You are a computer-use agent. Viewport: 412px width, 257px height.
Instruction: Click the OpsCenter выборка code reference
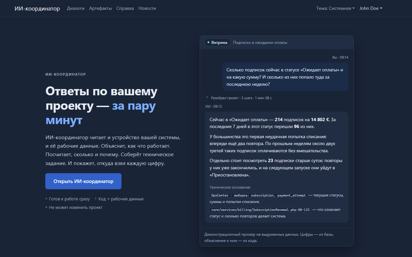[x=258, y=195]
